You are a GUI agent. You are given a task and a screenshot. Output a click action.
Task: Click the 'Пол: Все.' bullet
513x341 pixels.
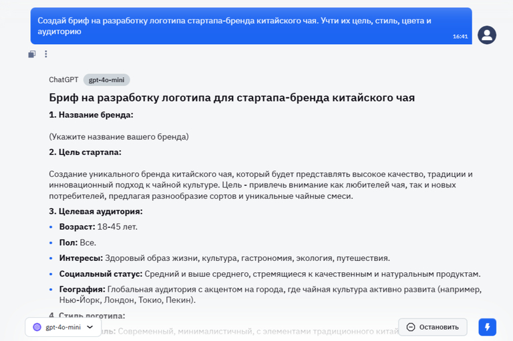(77, 243)
